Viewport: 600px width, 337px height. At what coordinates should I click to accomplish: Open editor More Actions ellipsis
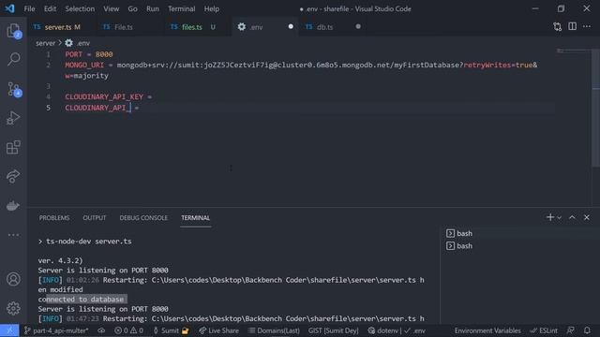(x=587, y=27)
